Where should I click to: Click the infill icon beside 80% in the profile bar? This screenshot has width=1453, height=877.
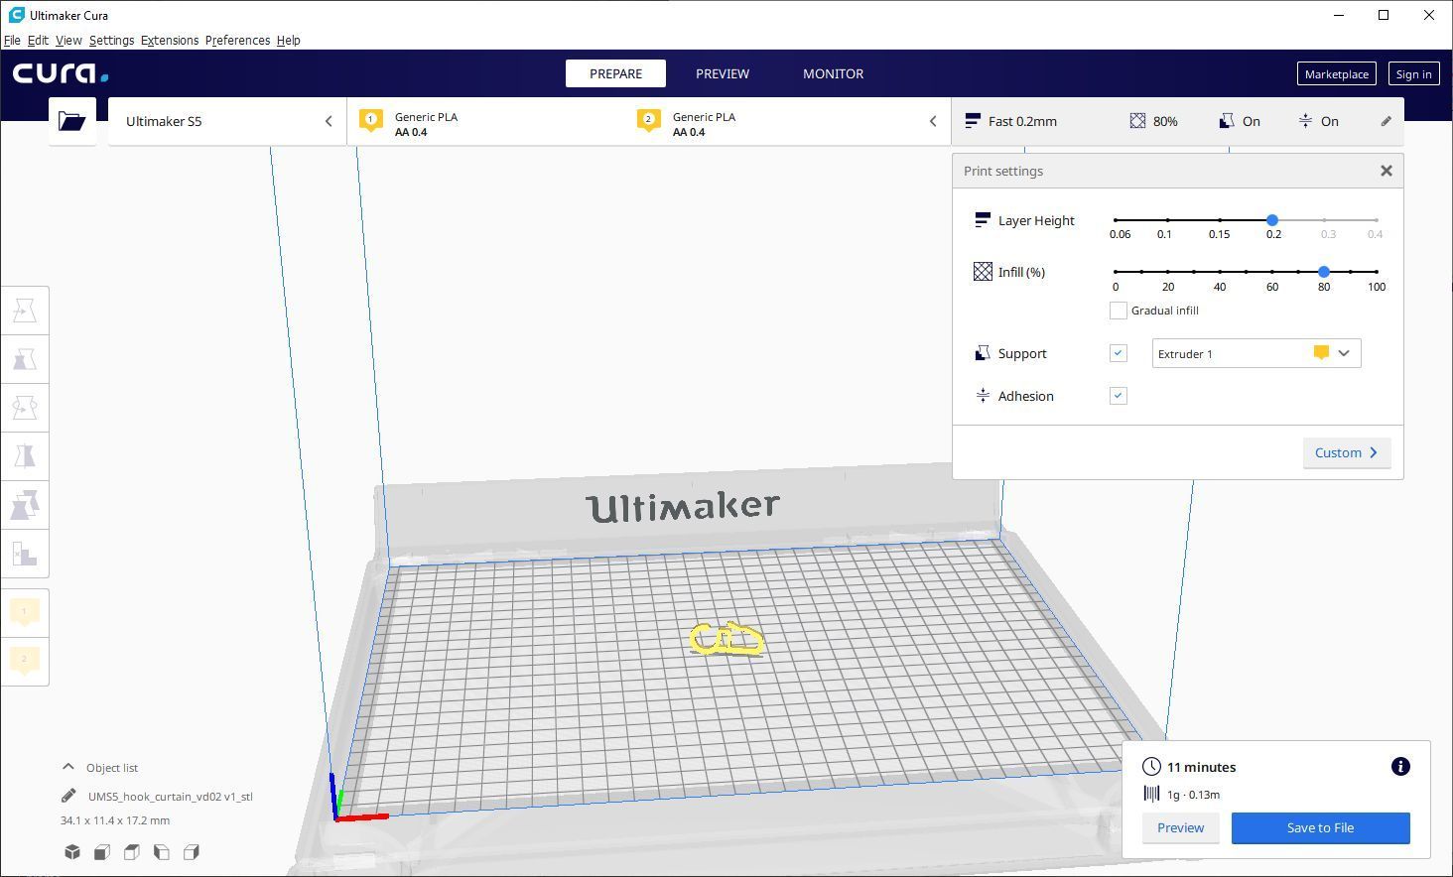click(1137, 121)
